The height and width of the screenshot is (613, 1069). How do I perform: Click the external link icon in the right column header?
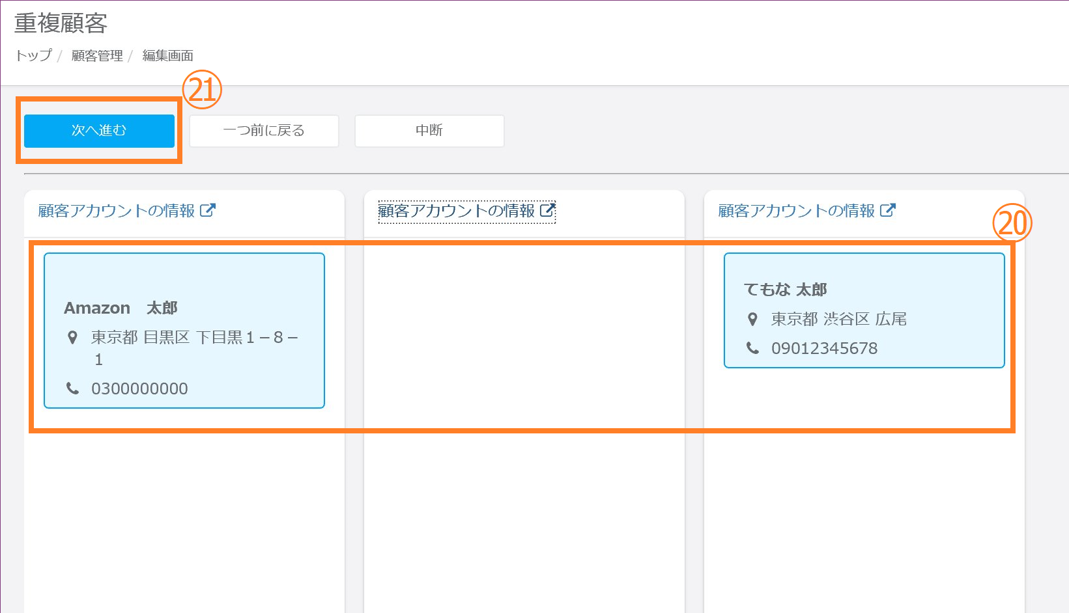coord(888,210)
